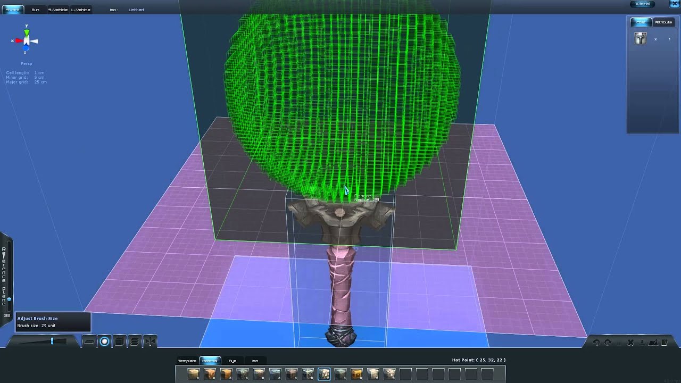This screenshot has width=681, height=383.
Task: Pick the twelfth pale stone material block
Action: pos(373,374)
